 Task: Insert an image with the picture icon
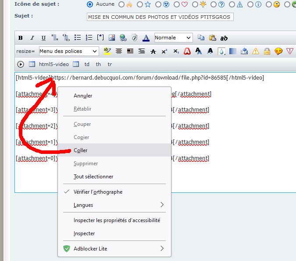coord(112,38)
